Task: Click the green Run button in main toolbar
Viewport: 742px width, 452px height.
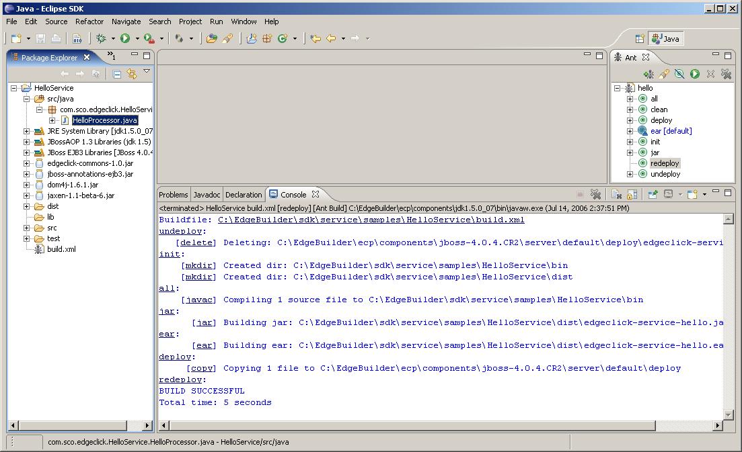Action: tap(125, 39)
